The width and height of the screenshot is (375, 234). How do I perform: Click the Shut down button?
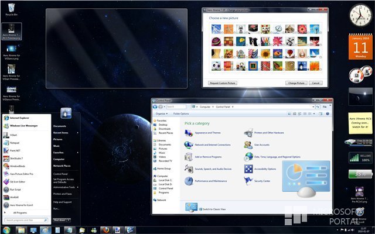tap(60, 220)
